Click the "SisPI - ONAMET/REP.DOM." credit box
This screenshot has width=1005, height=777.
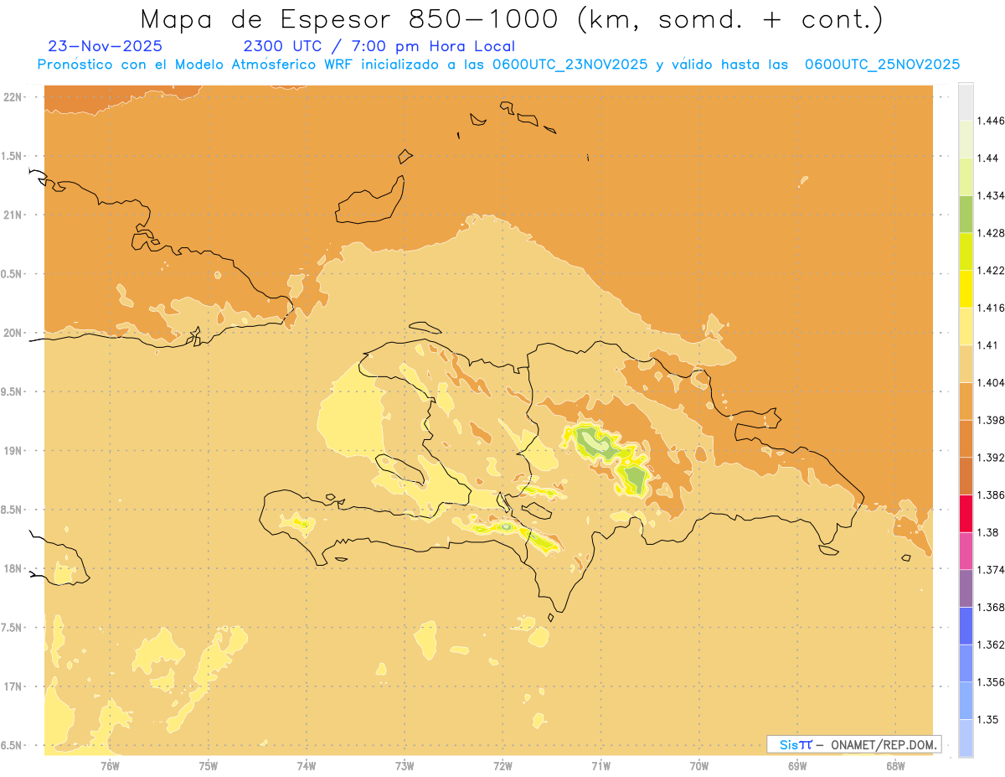854,744
